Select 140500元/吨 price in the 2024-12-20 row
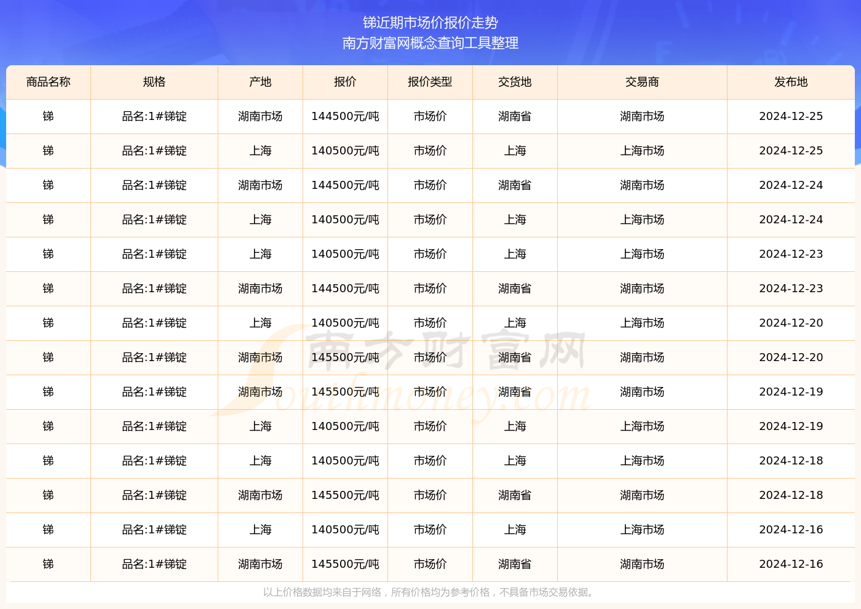Viewport: 861px width, 609px height. [346, 323]
